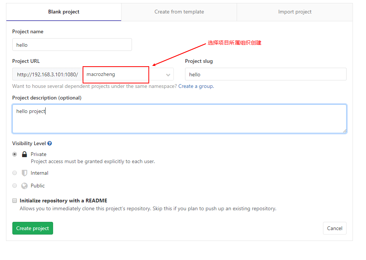Choose the Internal visibility radio button

click(15, 173)
